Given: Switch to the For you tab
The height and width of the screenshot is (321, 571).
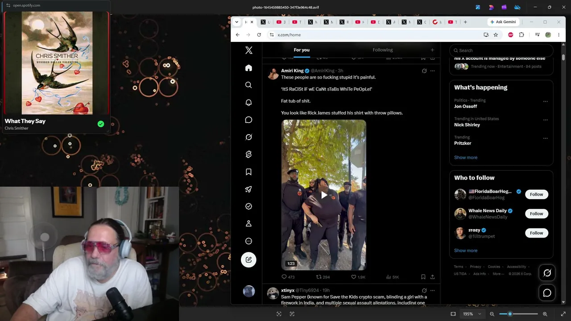Looking at the screenshot, I should [302, 50].
